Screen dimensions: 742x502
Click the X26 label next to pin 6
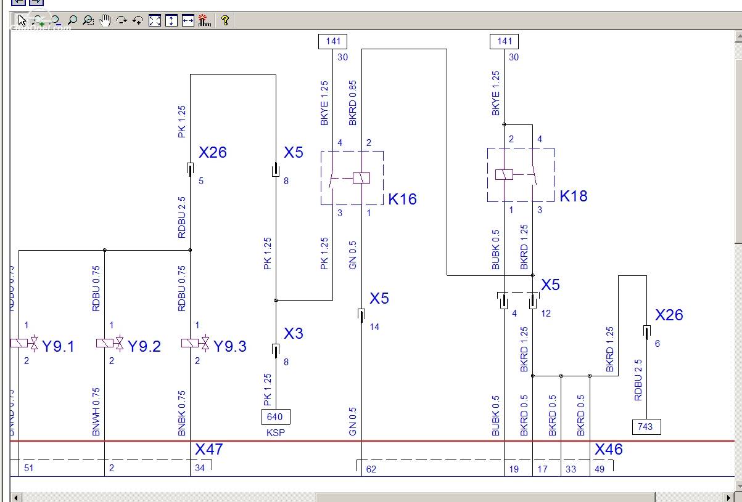[x=669, y=315]
